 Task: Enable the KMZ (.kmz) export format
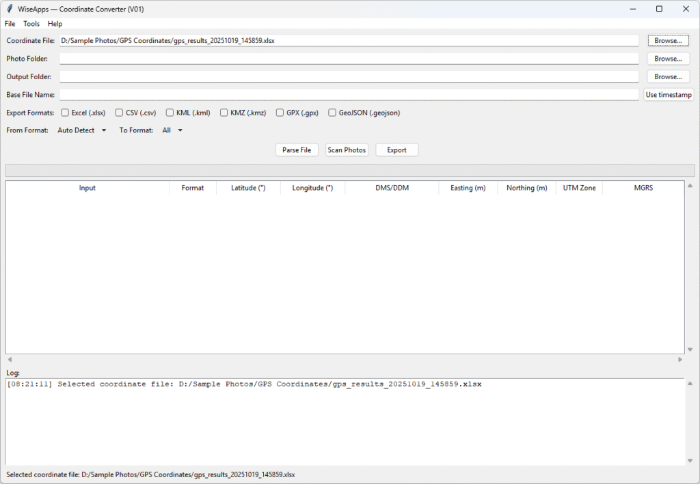pos(224,113)
